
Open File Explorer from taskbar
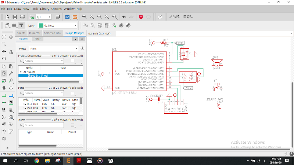tap(47, 161)
